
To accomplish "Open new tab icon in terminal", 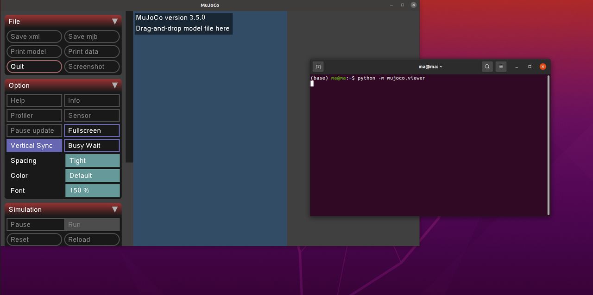I will pos(318,67).
